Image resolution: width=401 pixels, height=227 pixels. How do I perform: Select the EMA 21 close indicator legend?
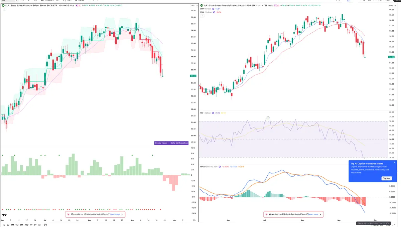pyautogui.click(x=206, y=12)
